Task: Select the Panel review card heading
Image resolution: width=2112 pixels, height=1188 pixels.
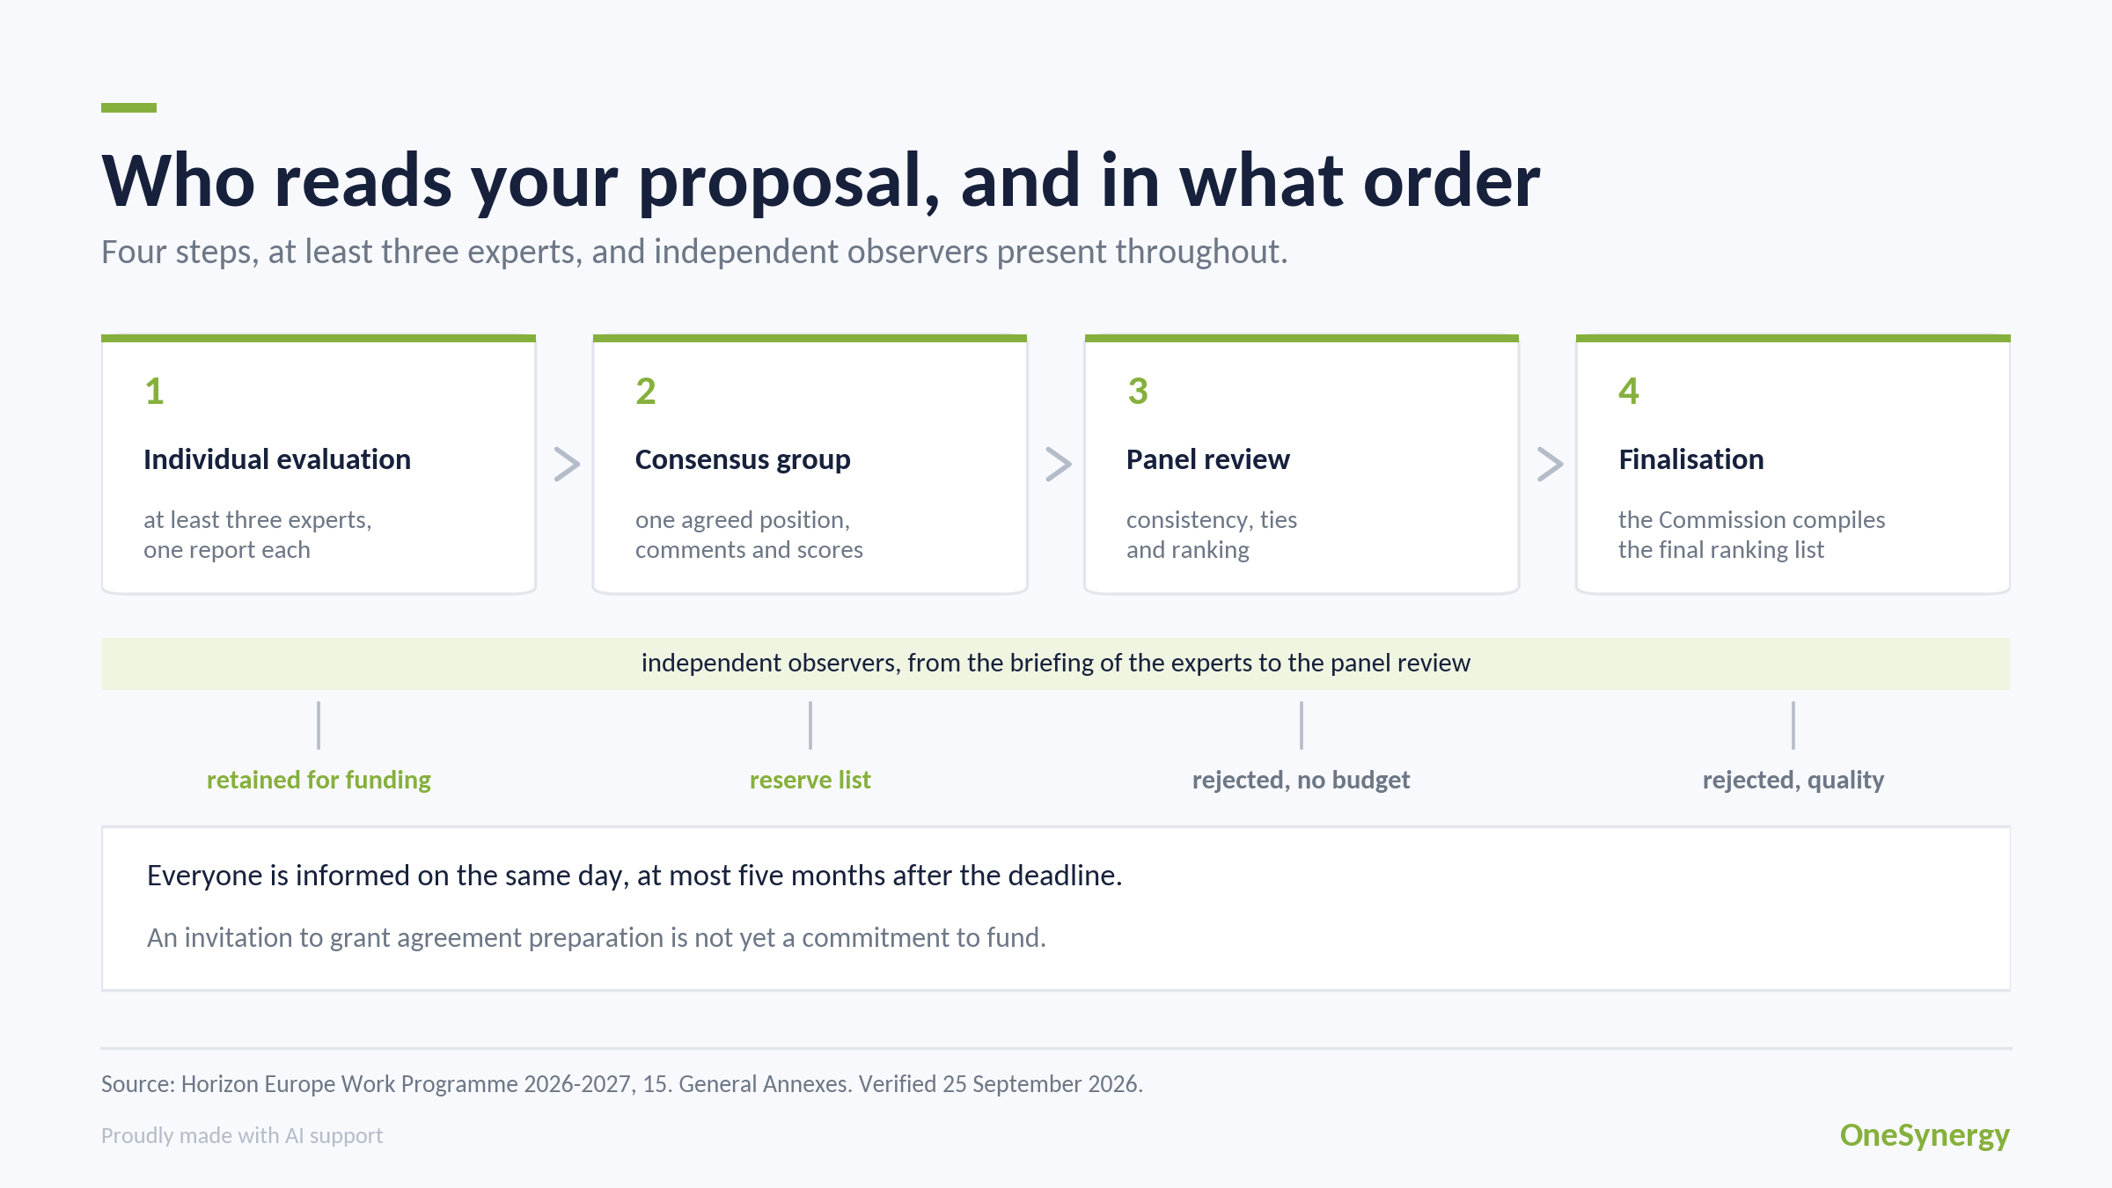Action: pyautogui.click(x=1208, y=459)
